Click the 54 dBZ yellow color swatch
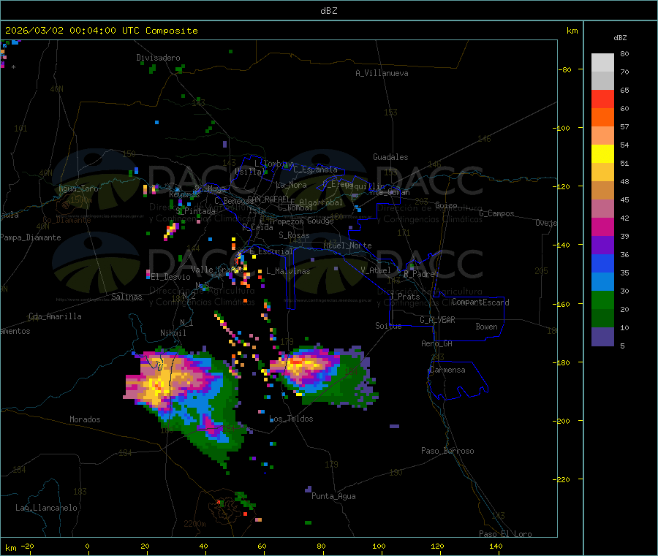The image size is (658, 556). pos(602,154)
